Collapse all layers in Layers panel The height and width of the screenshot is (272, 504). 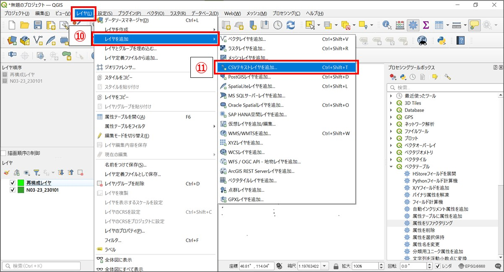coord(70,172)
